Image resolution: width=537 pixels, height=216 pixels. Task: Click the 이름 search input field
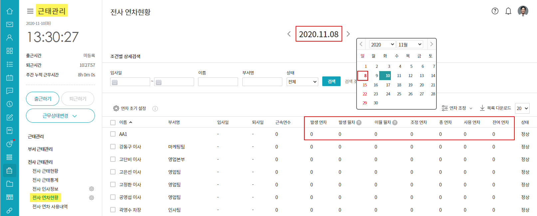click(218, 82)
